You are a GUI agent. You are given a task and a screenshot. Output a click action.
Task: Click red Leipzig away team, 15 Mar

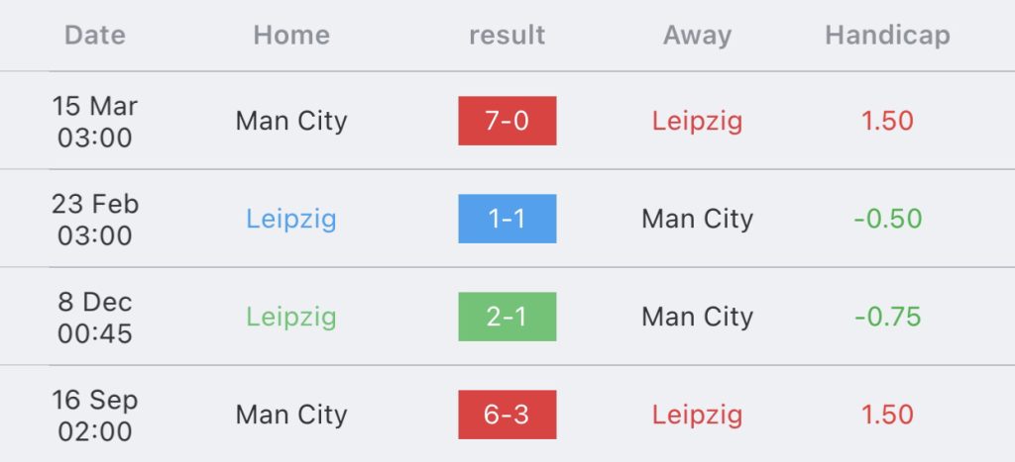[697, 122]
